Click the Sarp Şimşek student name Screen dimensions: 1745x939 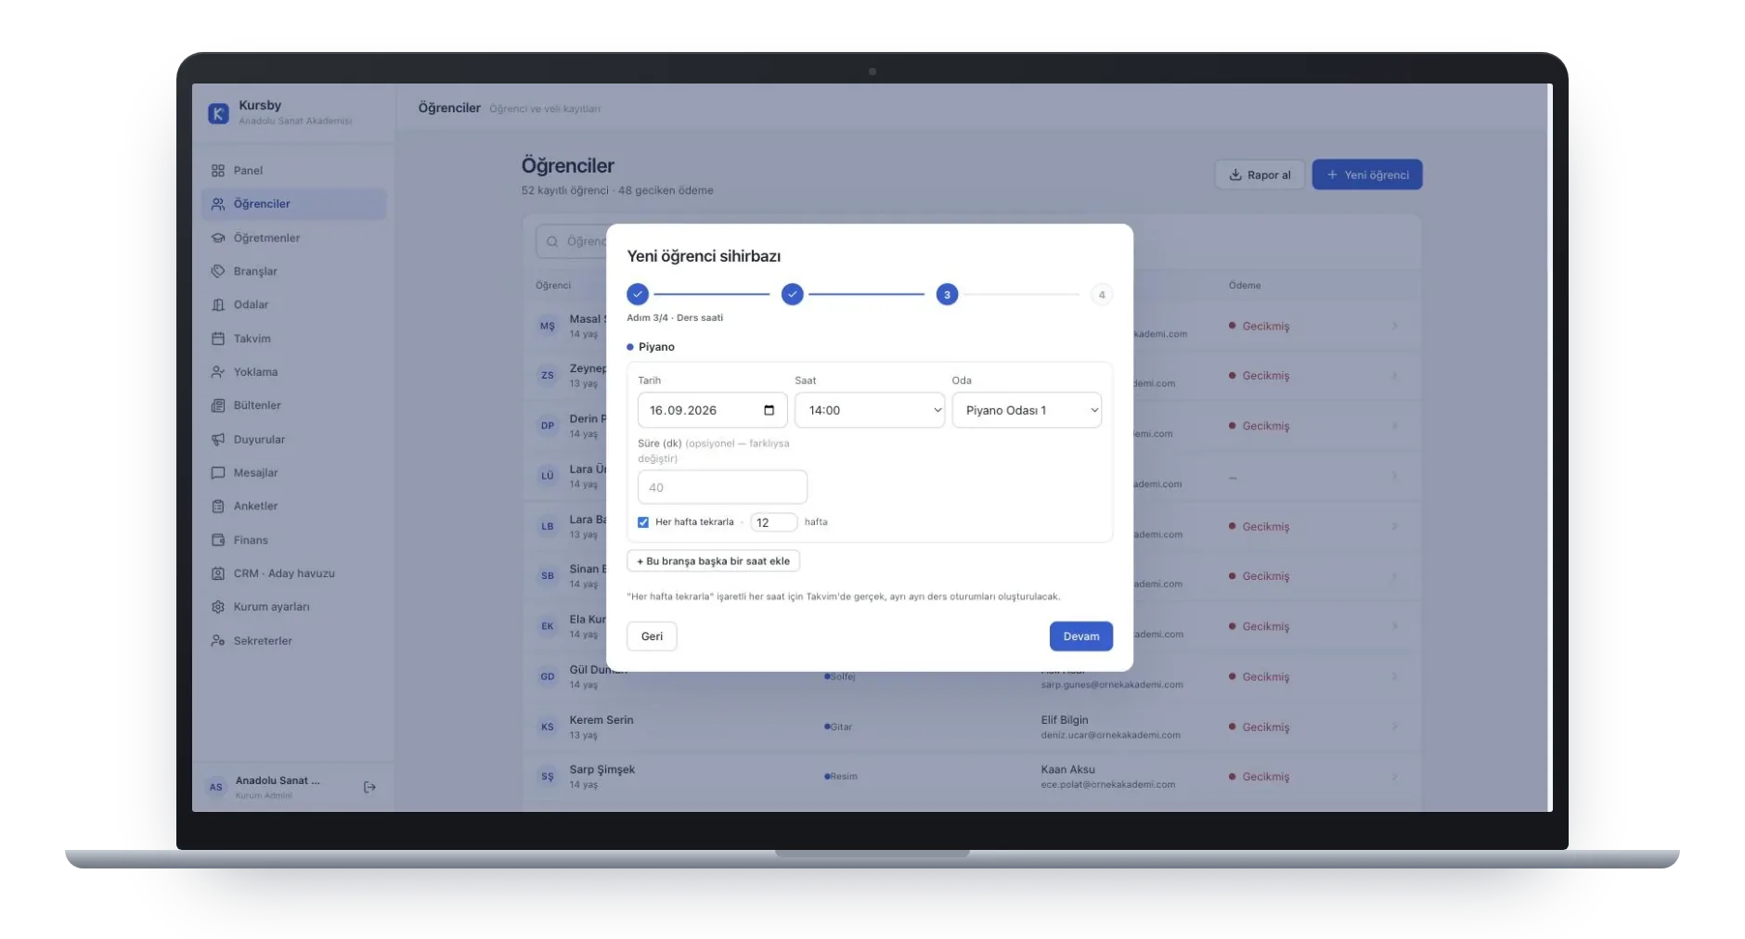[x=602, y=770]
